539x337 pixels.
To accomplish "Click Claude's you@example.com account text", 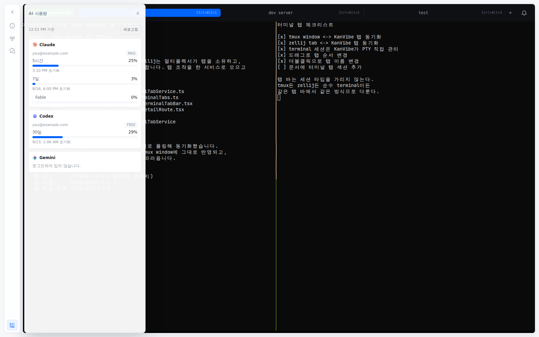I will (50, 53).
